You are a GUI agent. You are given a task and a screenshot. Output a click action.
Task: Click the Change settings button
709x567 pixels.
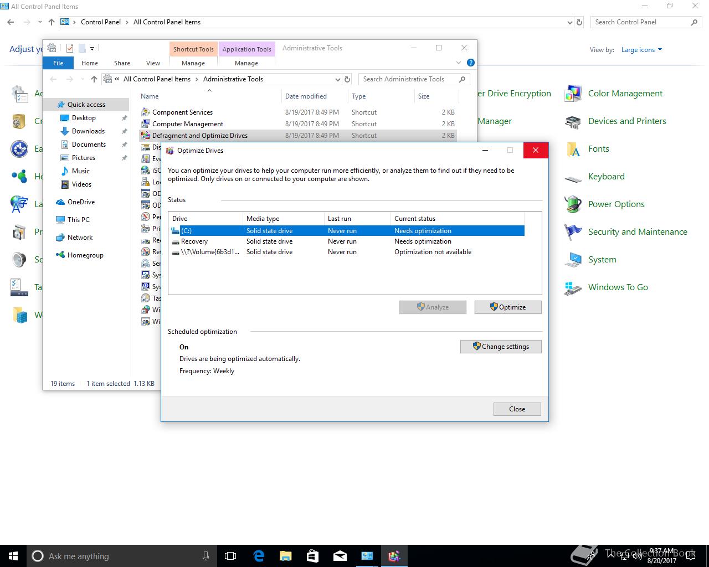[501, 347]
